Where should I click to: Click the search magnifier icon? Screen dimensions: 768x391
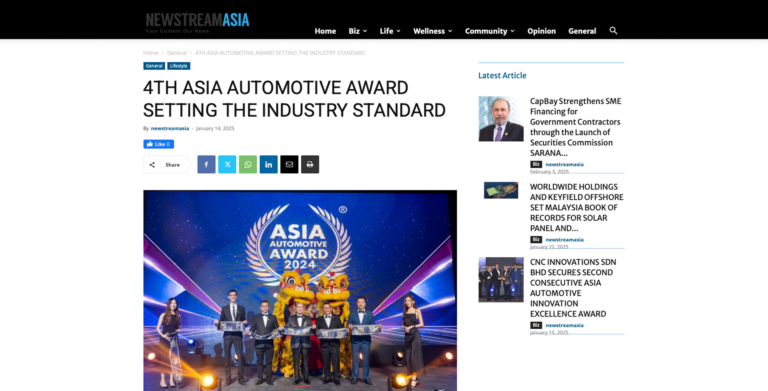tap(613, 31)
